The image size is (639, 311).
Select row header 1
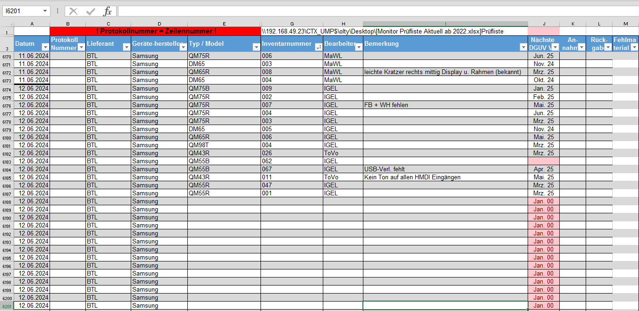(x=7, y=32)
